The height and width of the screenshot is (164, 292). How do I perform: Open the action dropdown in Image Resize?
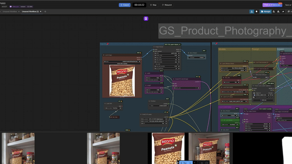[x=167, y=53]
